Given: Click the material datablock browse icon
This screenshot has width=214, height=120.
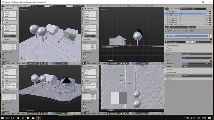Looking at the screenshot, I should 167,42.
